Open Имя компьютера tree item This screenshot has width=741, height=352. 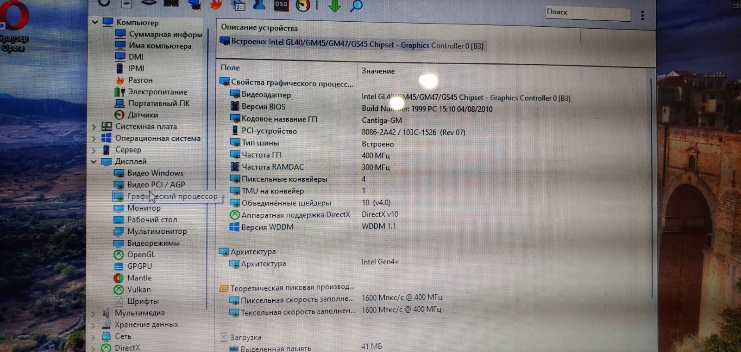click(x=153, y=45)
